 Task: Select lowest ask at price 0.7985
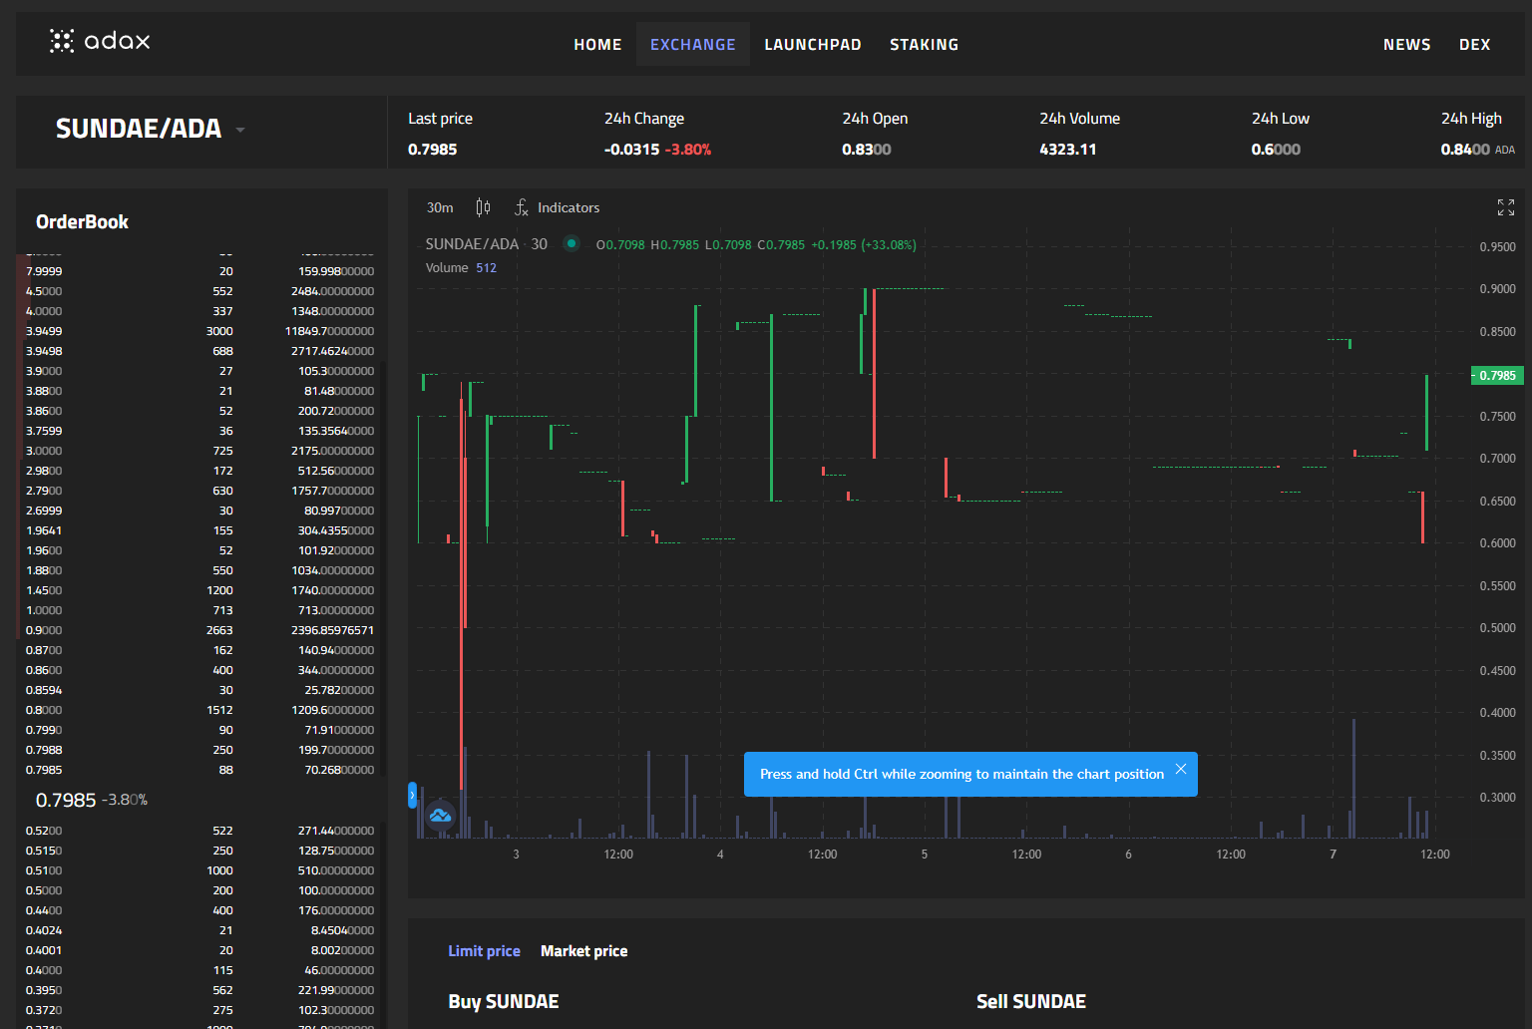[x=200, y=770]
